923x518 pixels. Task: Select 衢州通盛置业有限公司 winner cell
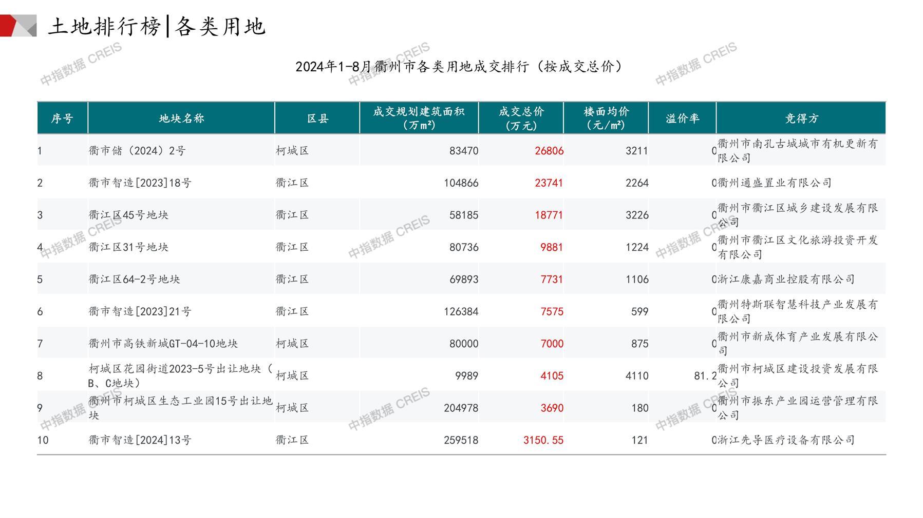click(775, 183)
